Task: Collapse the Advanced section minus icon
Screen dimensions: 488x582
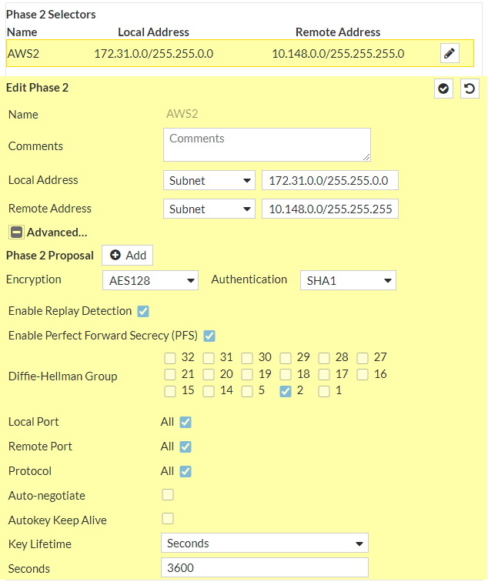Action: (x=16, y=232)
